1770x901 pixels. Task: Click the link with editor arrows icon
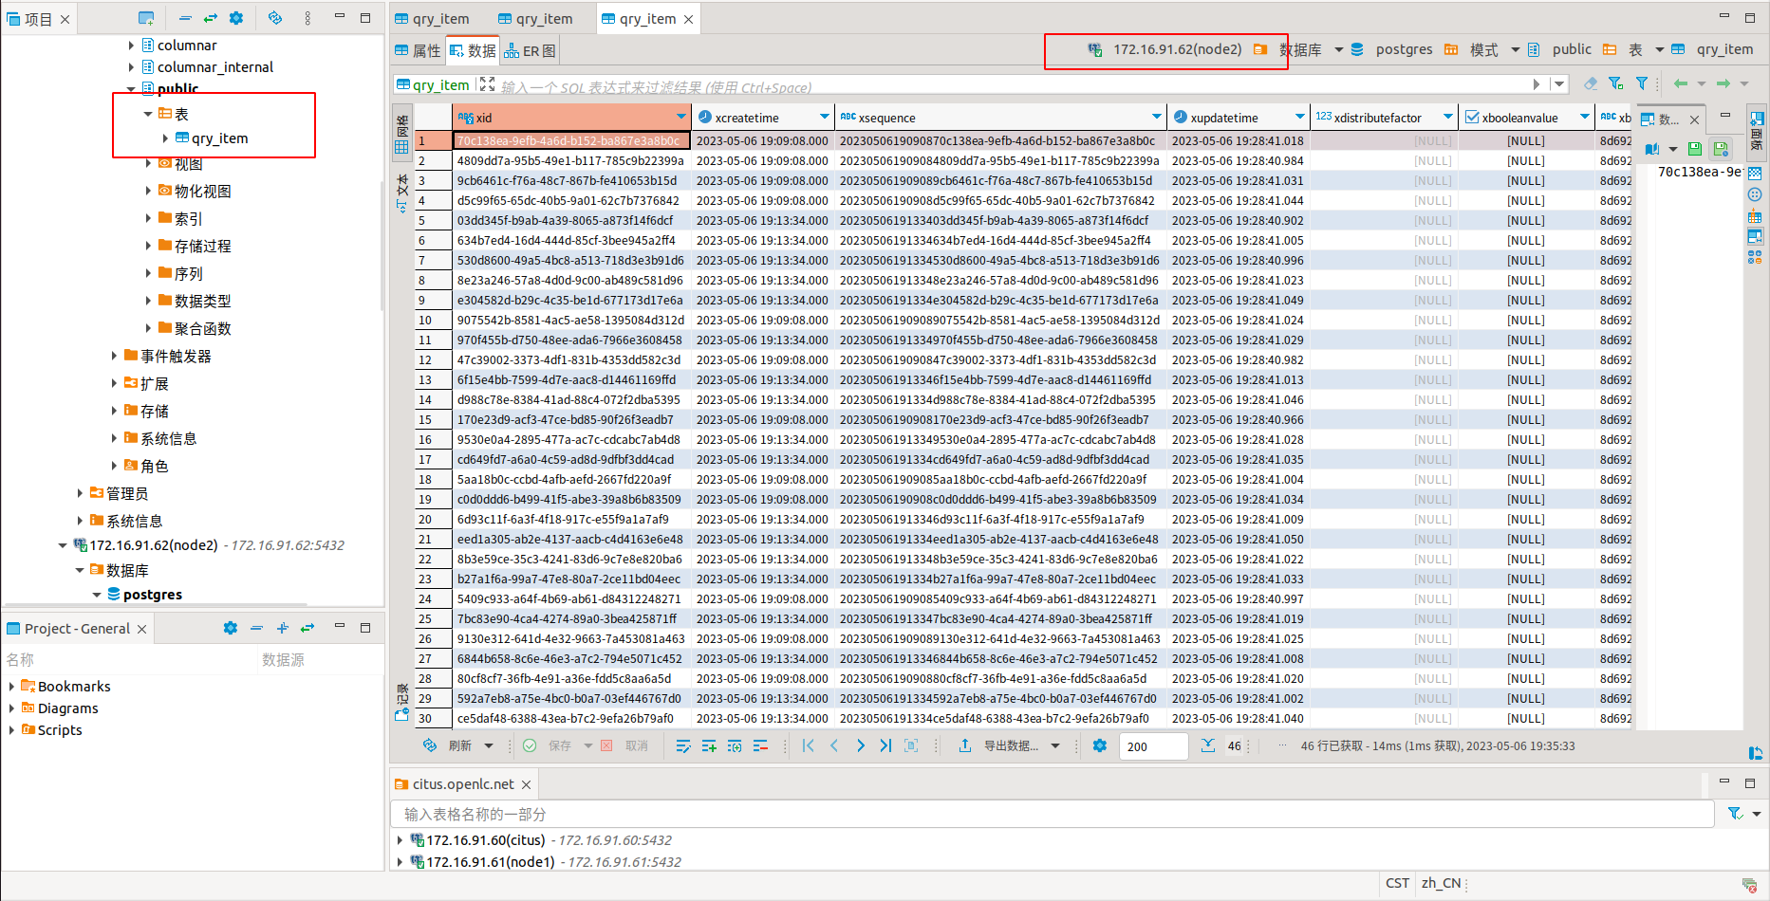[211, 18]
